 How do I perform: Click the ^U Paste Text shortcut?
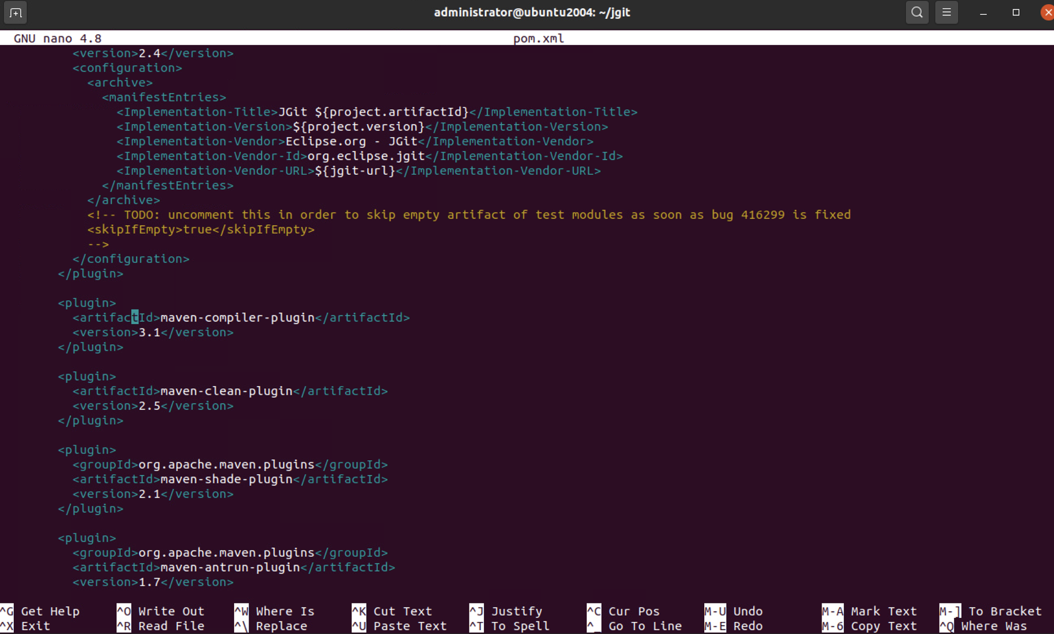[399, 626]
